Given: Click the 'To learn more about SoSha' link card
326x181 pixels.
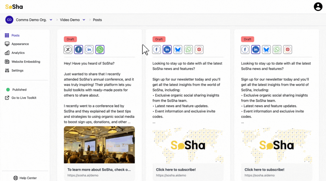Looking at the screenshot, I should 99,172.
